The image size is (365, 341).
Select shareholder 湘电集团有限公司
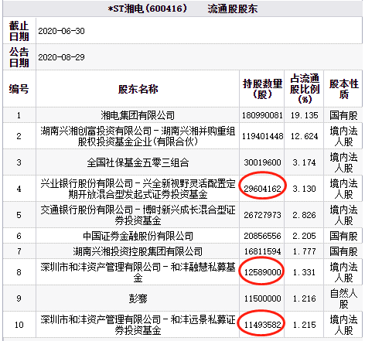pyautogui.click(x=138, y=115)
